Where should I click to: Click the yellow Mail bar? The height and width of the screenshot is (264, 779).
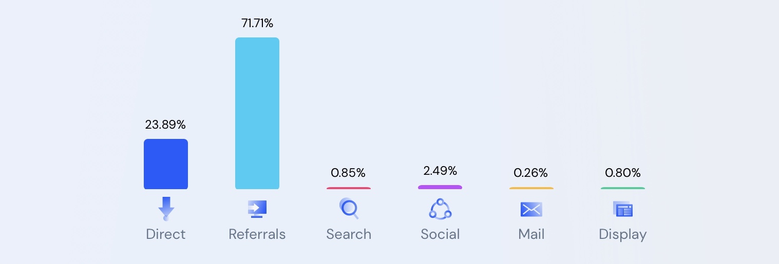(531, 188)
